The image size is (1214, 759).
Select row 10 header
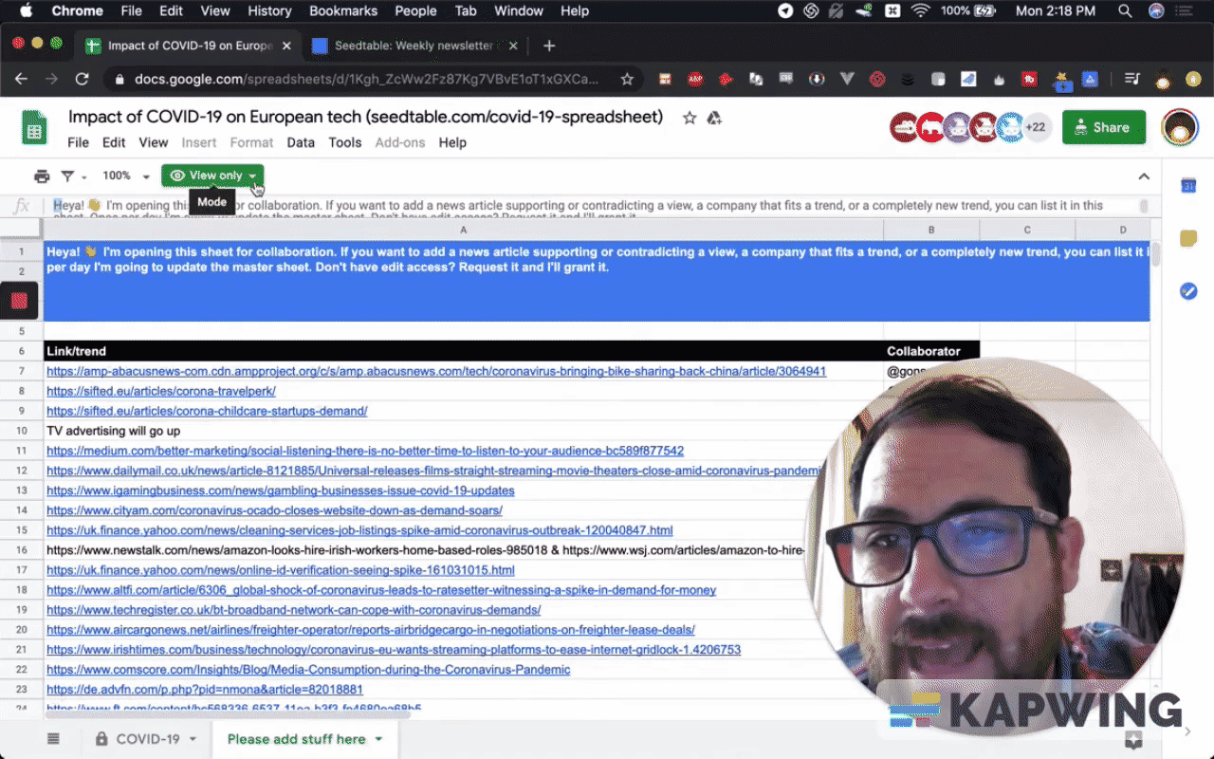[21, 431]
